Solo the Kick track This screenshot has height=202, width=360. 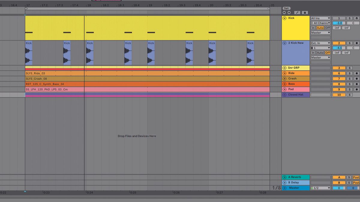pos(349,18)
